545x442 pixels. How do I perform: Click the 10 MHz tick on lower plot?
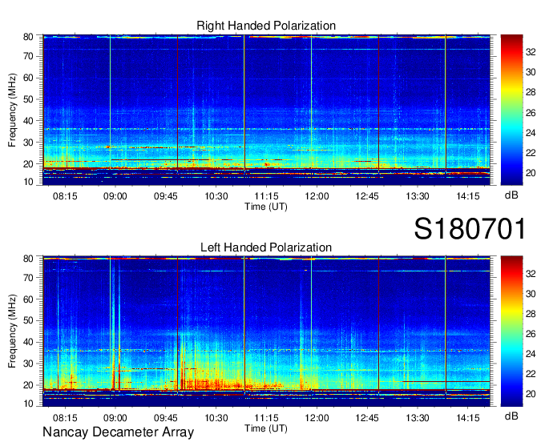[x=28, y=404]
